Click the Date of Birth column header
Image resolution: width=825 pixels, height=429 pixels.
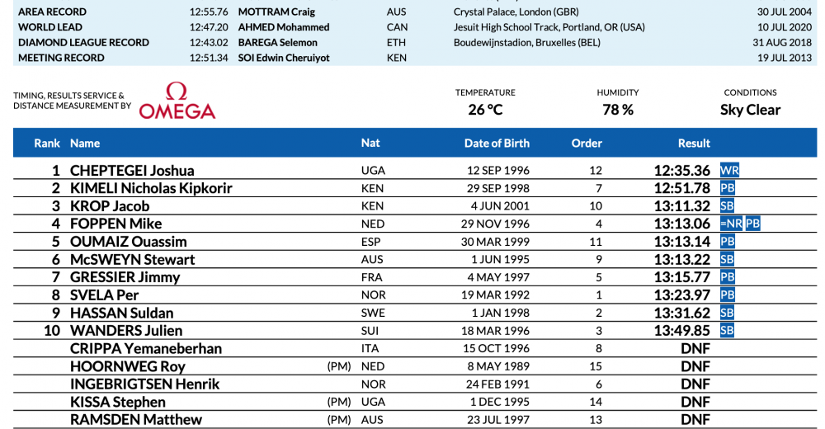[x=497, y=144]
